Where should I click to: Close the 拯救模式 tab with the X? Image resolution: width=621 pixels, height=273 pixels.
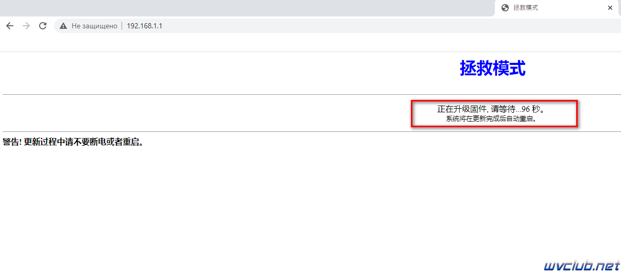click(610, 8)
